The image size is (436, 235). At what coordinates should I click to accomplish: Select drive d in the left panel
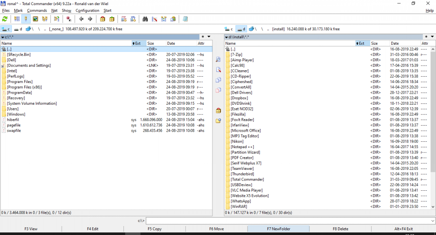click(18, 29)
